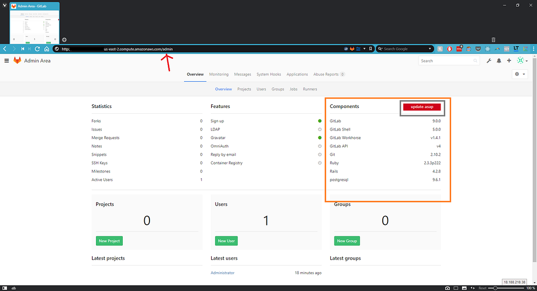Expand the Search Google engine dropdown arrow
Image resolution: width=537 pixels, height=291 pixels.
[430, 49]
